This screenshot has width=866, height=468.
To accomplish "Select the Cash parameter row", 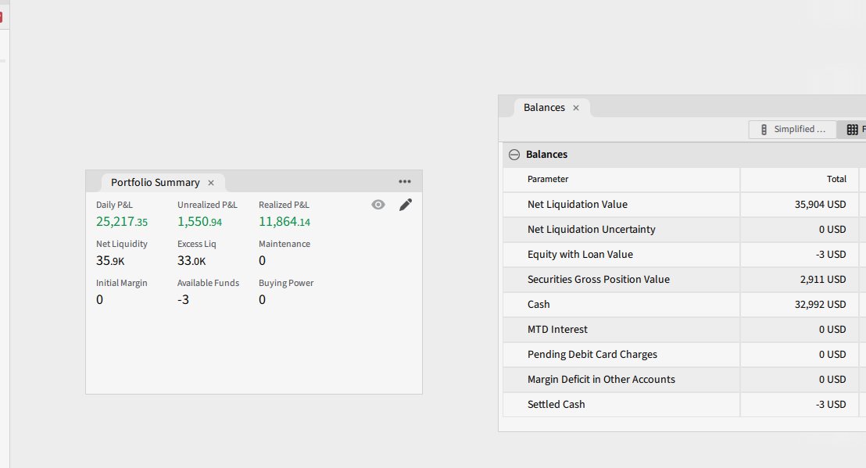I will pyautogui.click(x=685, y=305).
